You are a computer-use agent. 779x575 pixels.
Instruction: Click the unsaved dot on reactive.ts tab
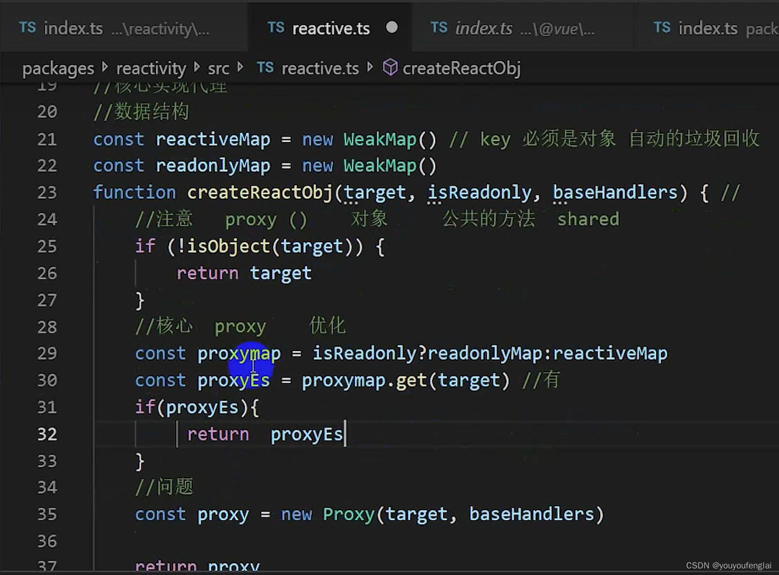(x=392, y=28)
